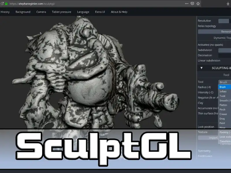Open the About & Help menu
Screen dimensions: 231x173
[119, 12]
